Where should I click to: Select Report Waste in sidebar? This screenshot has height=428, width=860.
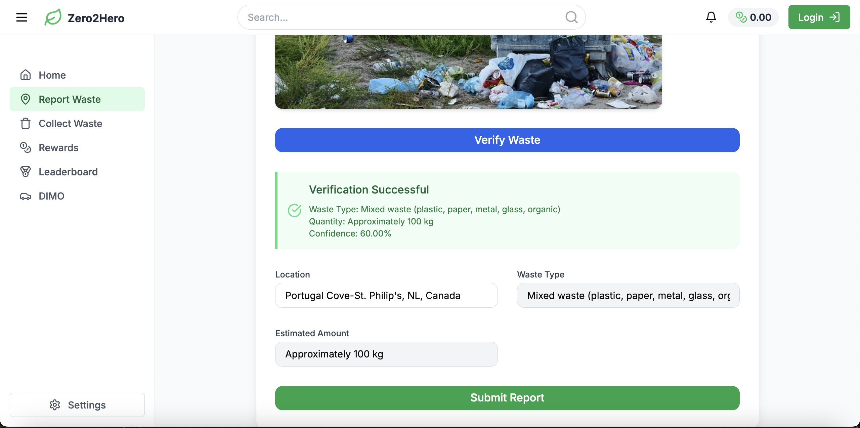(77, 99)
